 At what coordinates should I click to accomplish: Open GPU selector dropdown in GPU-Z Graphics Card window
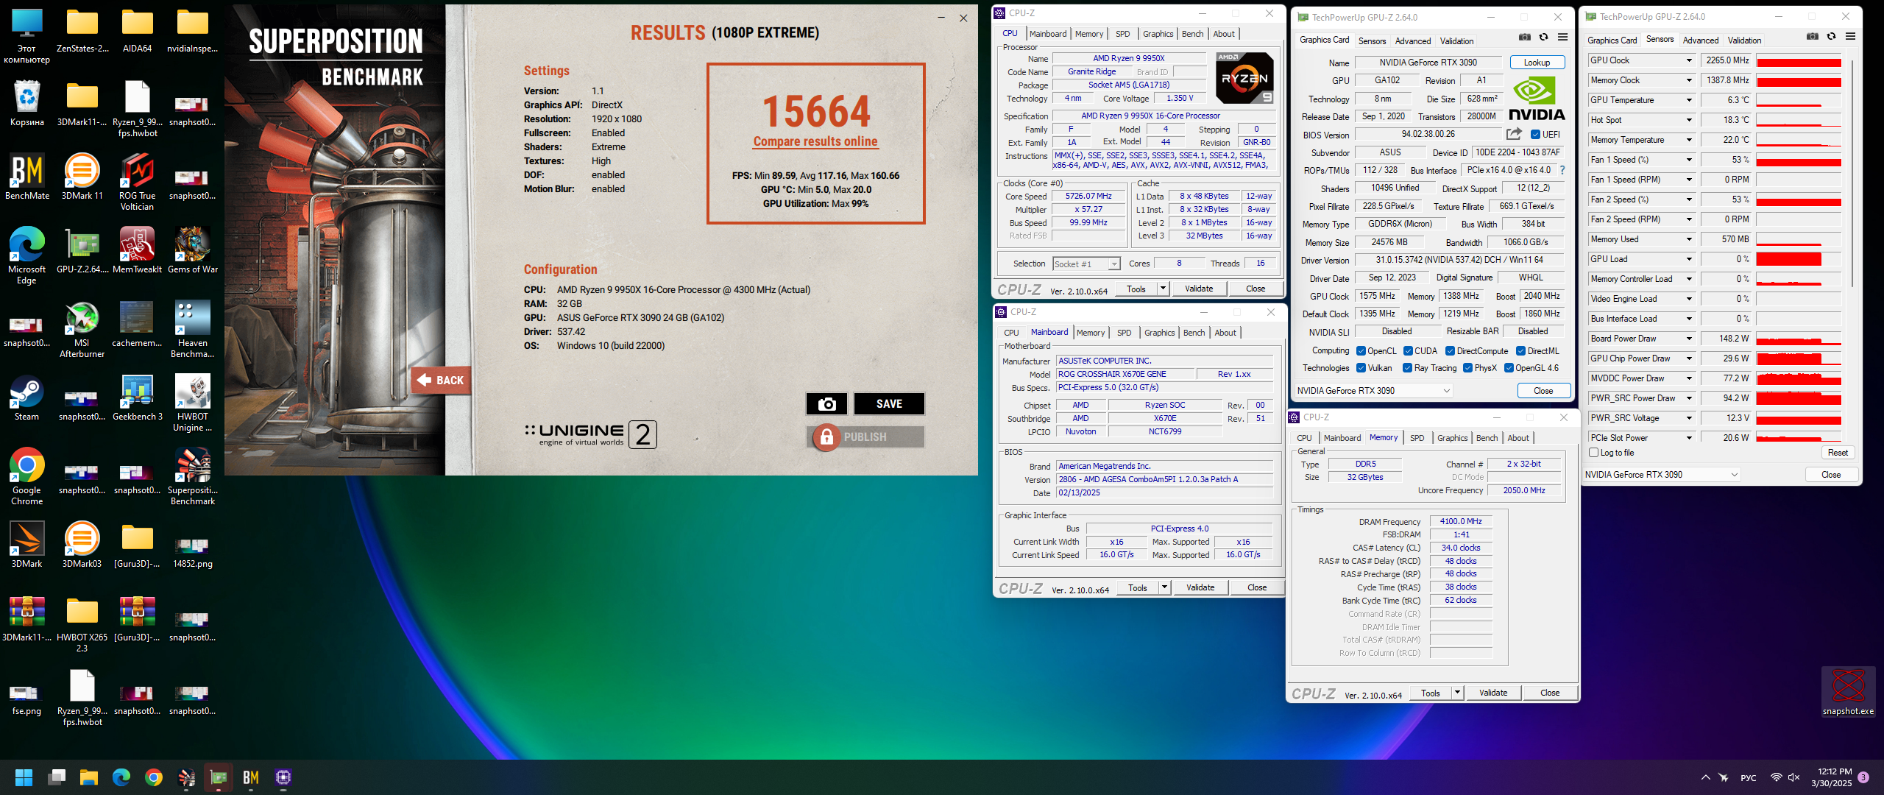(x=1373, y=391)
